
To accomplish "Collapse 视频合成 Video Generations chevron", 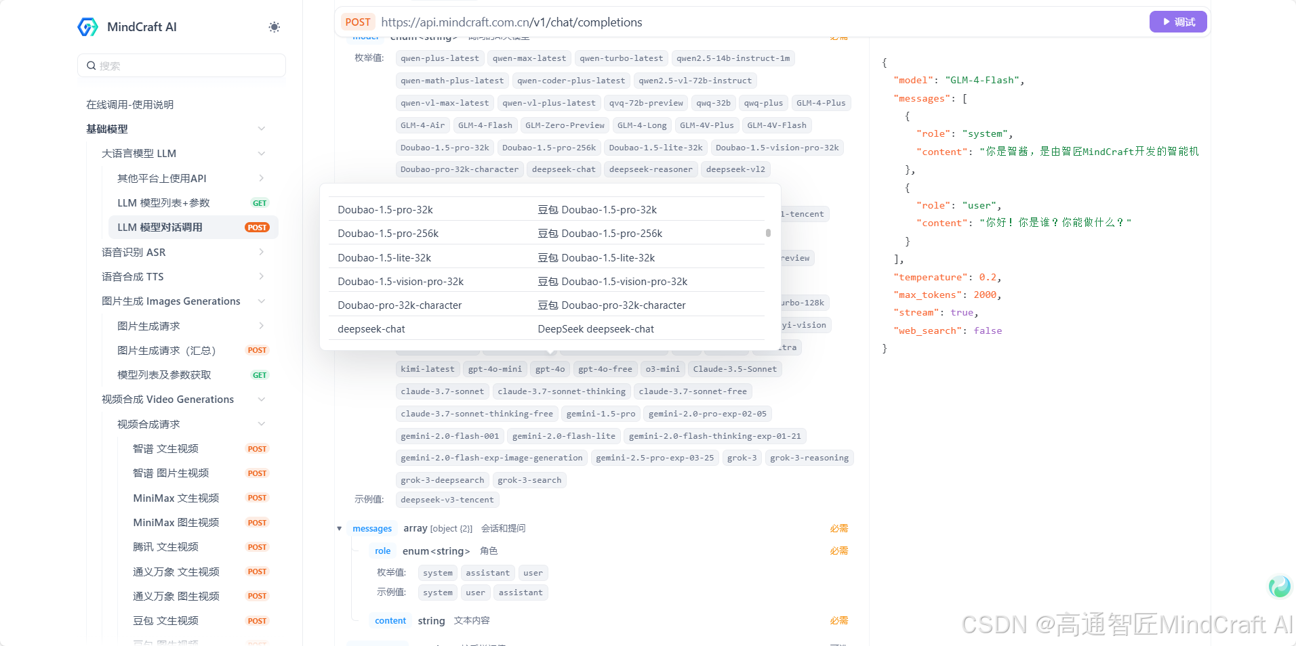I will (262, 400).
